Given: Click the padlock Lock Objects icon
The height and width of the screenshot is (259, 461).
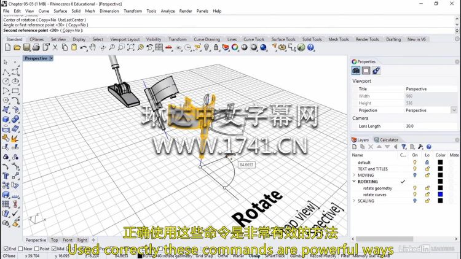Looking at the screenshot, I should coord(216,47).
